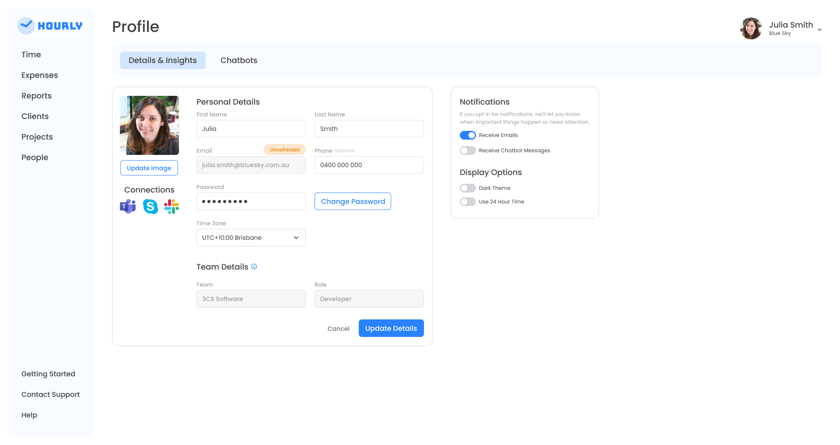Expand the user account menu chevron
This screenshot has height=445, width=840.
[819, 30]
